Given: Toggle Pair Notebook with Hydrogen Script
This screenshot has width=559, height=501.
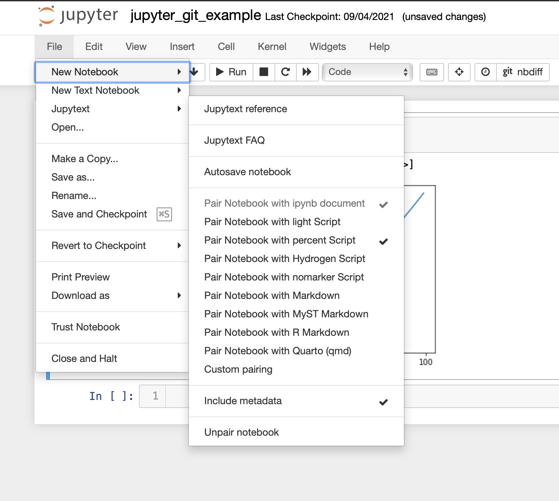Looking at the screenshot, I should [296, 259].
